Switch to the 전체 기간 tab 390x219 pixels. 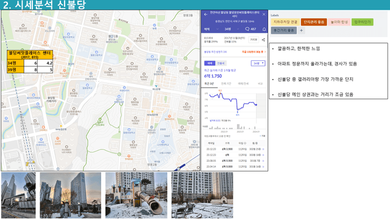(x=226, y=84)
